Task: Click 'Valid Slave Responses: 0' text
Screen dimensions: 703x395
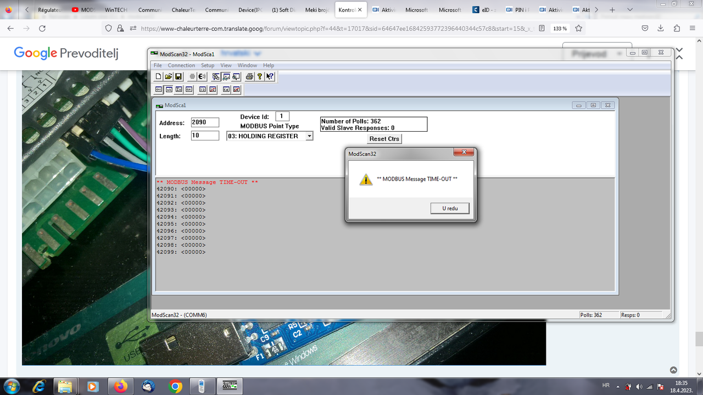Action: pos(358,128)
